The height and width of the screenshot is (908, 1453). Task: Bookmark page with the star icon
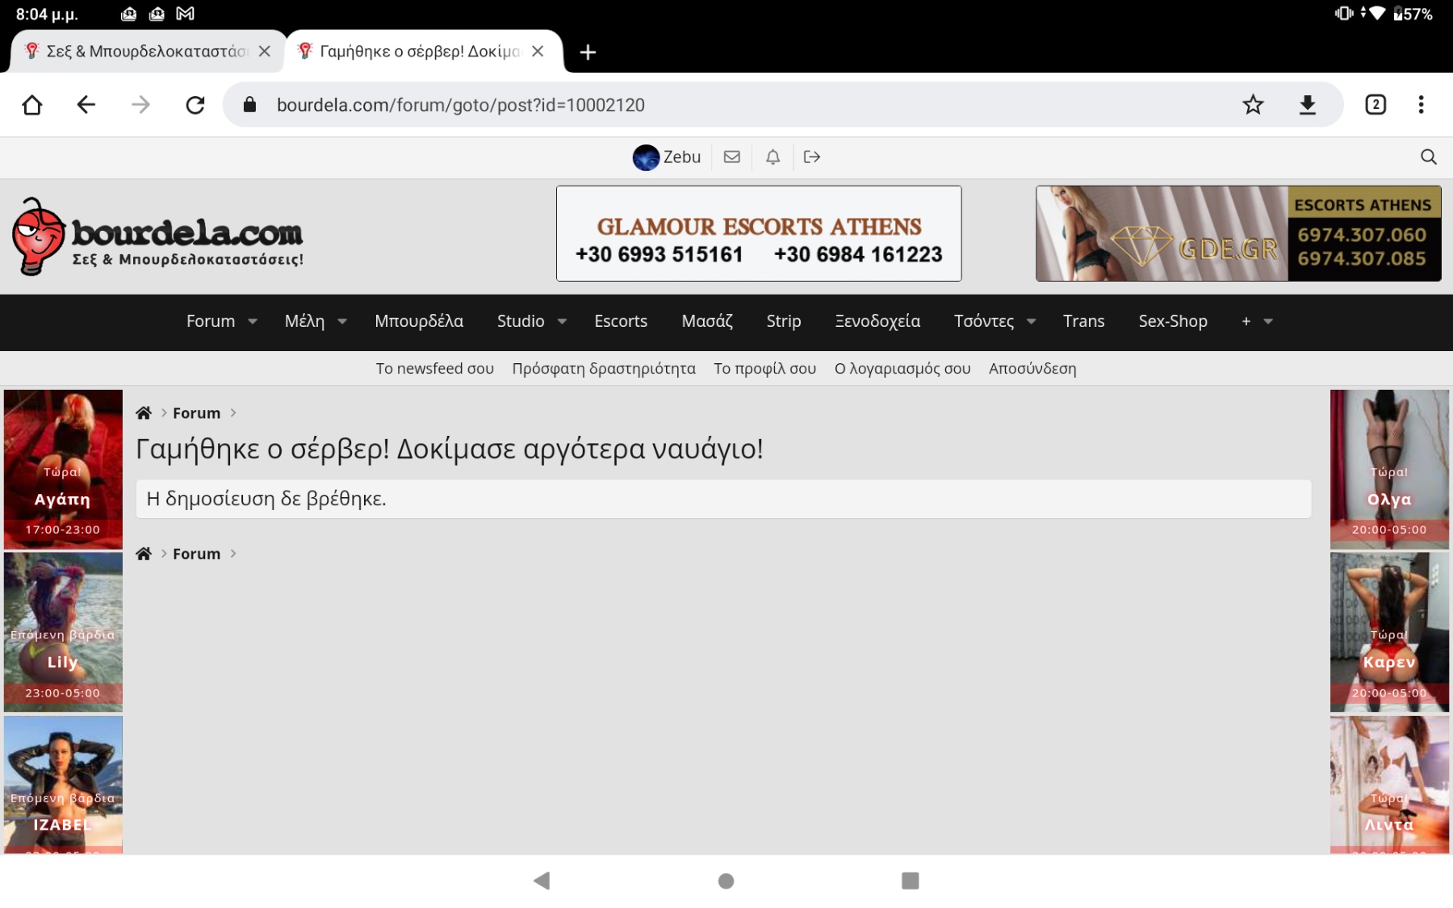[x=1253, y=105]
